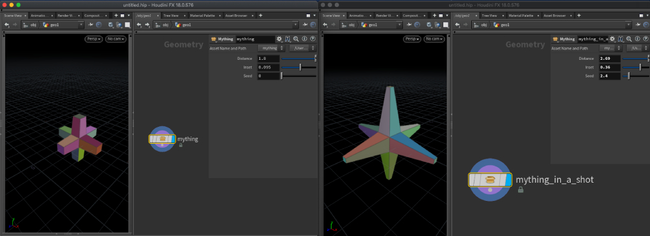Open gear settings menu in right window parameters
This screenshot has width=650, height=236.
(612, 39)
